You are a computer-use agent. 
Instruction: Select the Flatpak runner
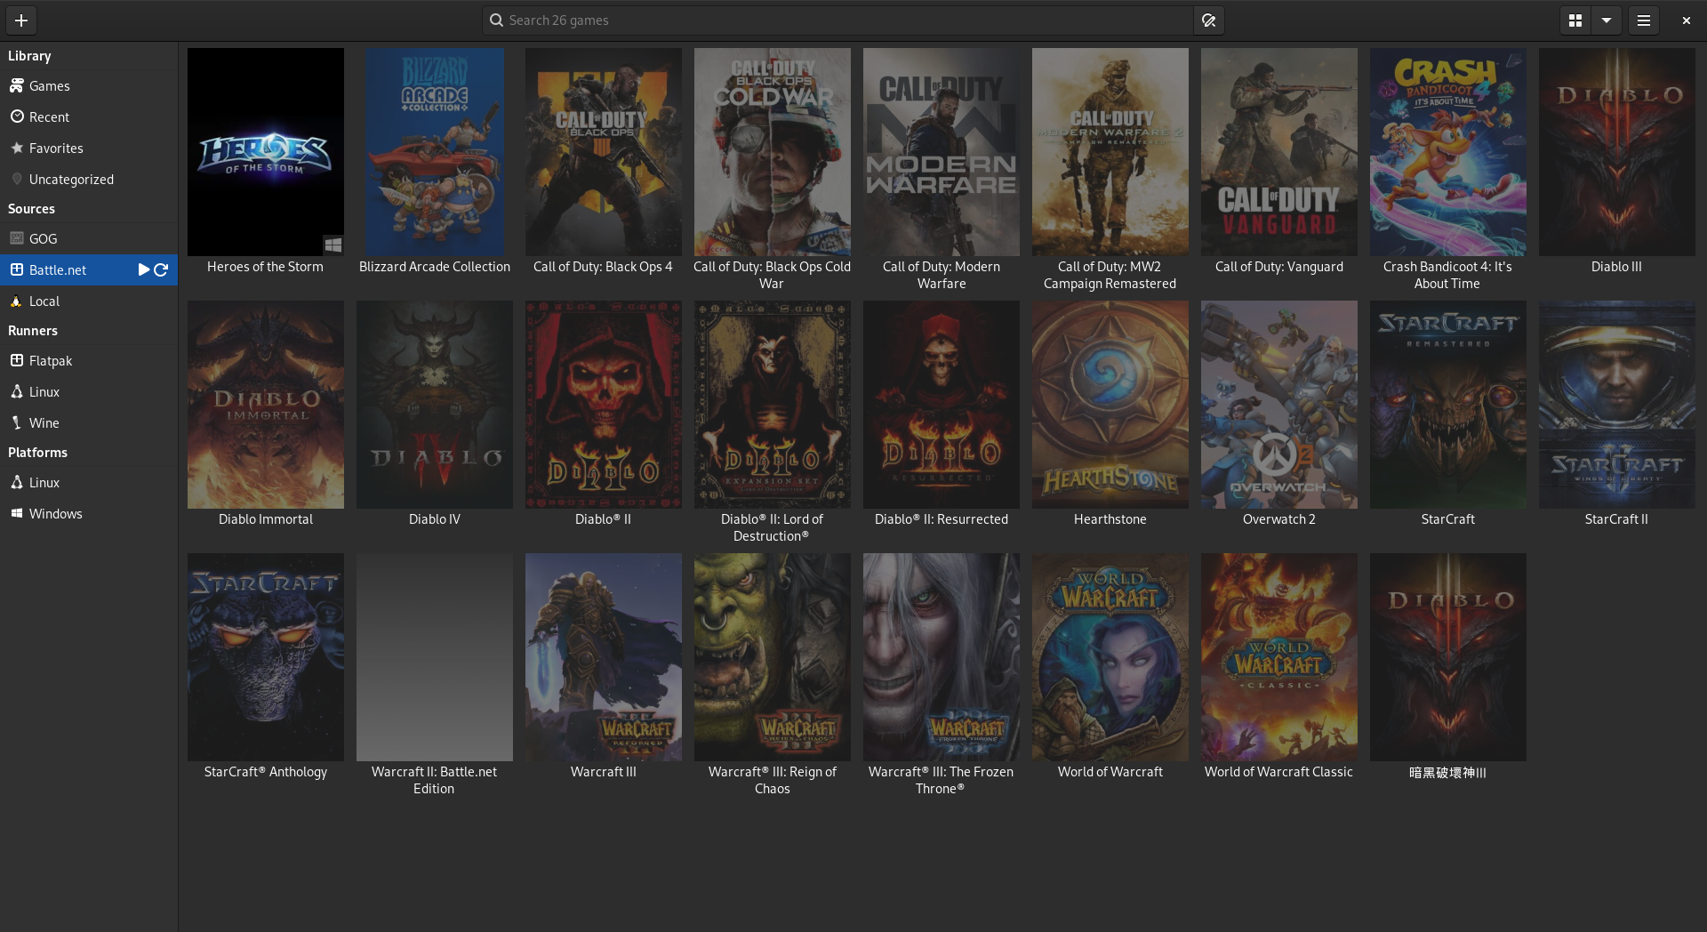(89, 361)
